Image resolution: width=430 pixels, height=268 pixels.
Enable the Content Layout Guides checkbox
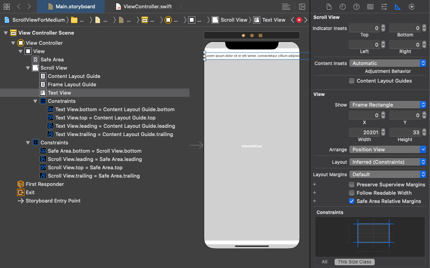[x=352, y=81]
